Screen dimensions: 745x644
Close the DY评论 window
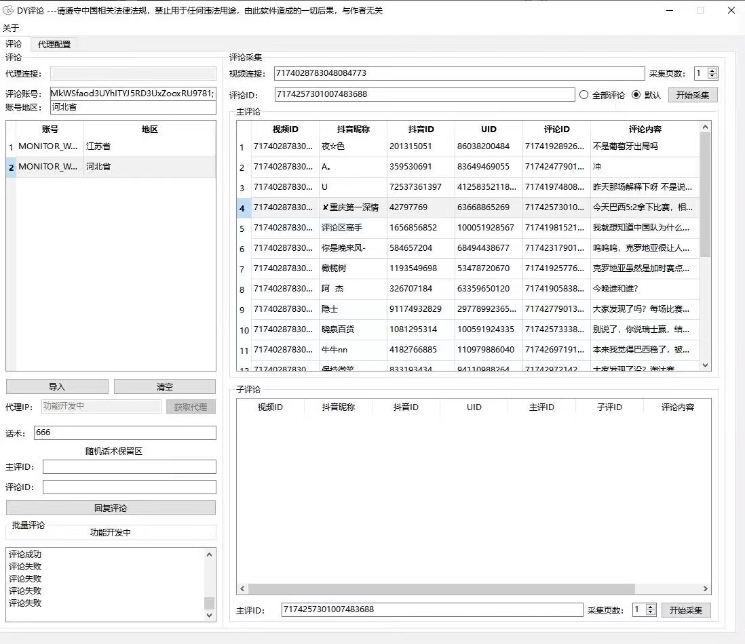click(x=731, y=10)
